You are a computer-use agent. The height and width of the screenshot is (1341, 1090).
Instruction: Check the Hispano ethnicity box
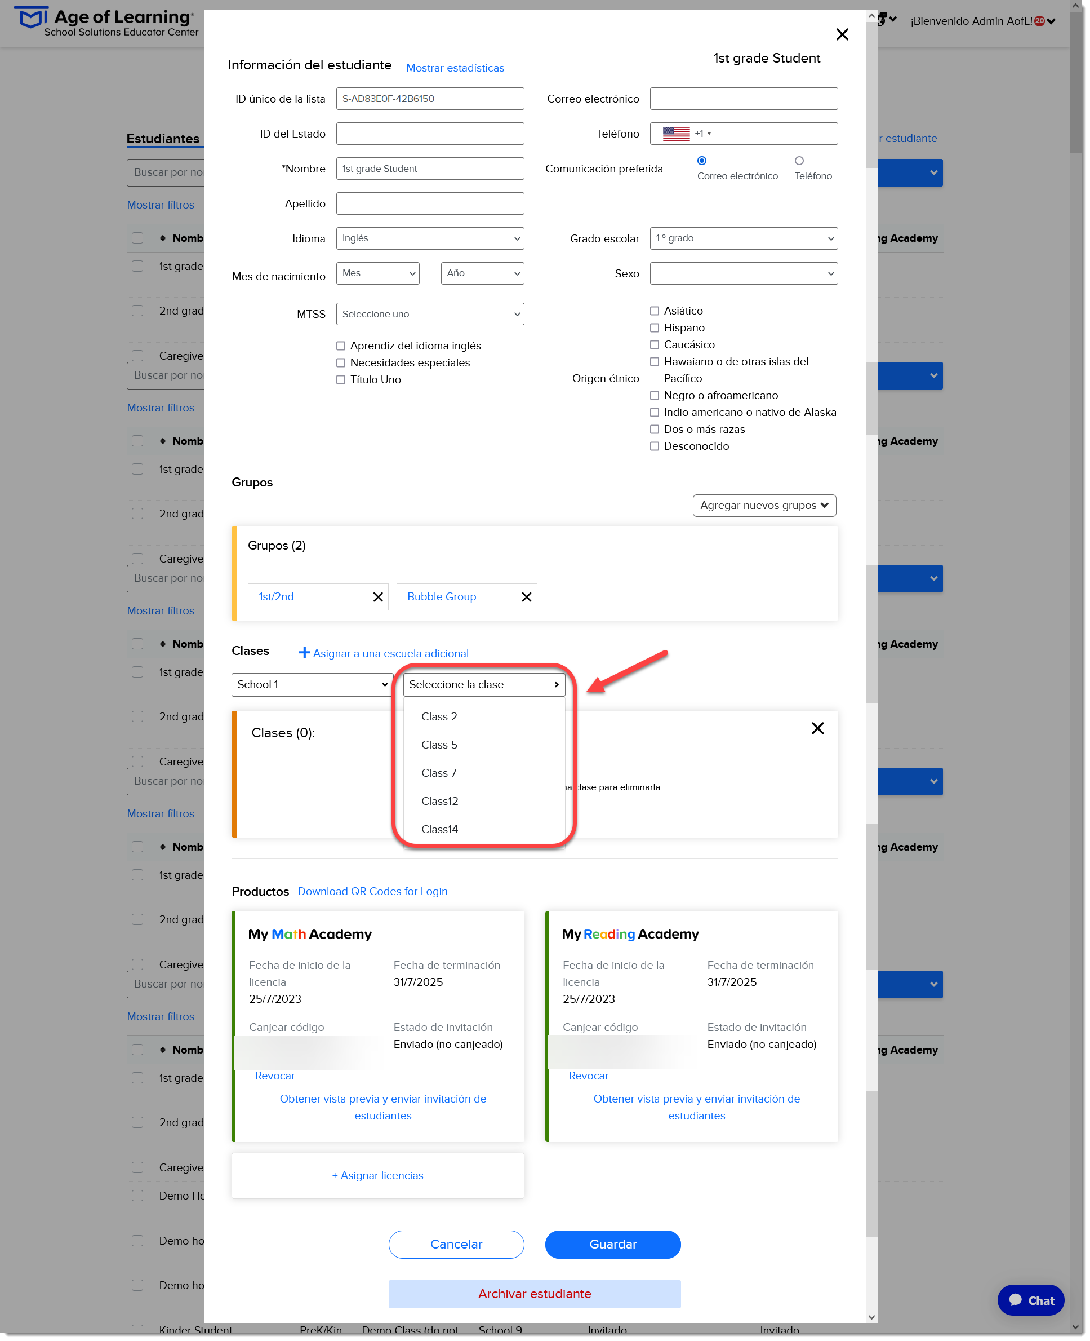coord(654,328)
